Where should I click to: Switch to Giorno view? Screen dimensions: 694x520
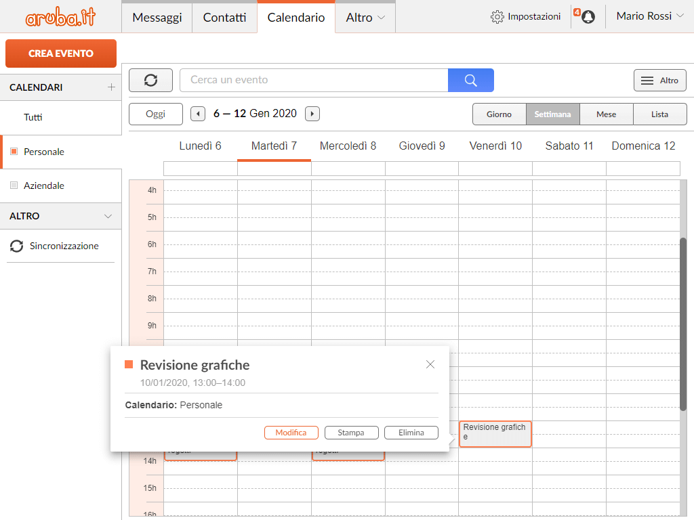pos(499,114)
